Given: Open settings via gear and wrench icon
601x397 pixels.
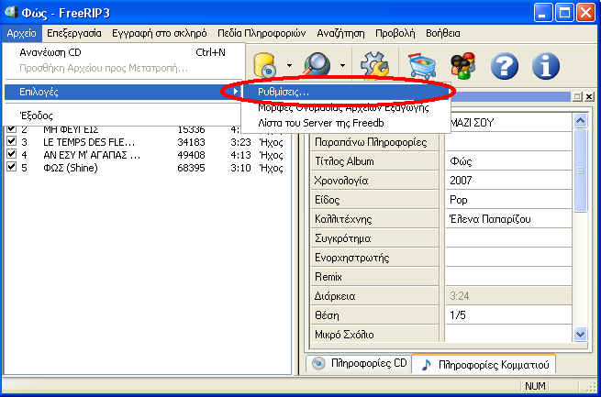Looking at the screenshot, I should 374,65.
